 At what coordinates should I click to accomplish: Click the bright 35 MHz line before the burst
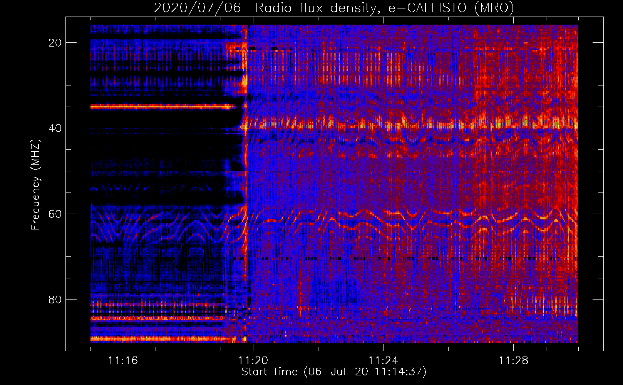[162, 106]
